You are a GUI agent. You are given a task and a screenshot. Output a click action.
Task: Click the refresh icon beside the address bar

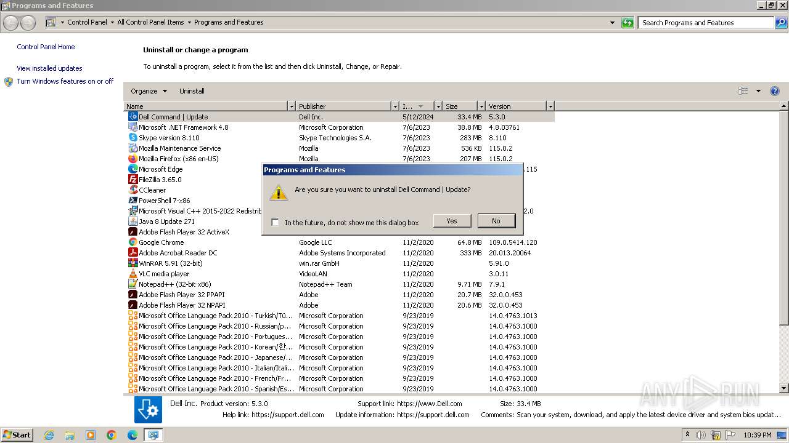click(628, 23)
